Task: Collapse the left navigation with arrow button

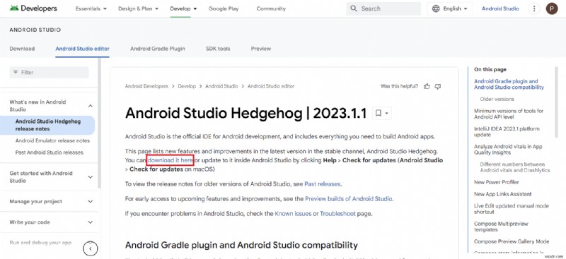Action: click(x=91, y=248)
